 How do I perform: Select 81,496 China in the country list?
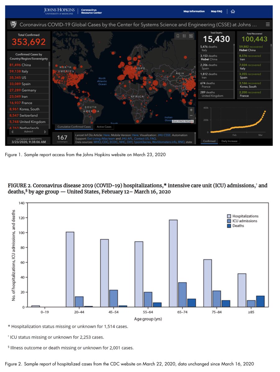pyautogui.click(x=28, y=65)
